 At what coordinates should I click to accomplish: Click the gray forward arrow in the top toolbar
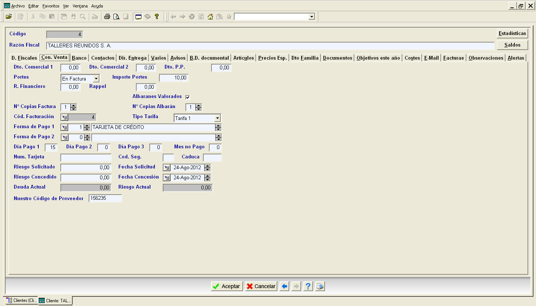coord(182,16)
